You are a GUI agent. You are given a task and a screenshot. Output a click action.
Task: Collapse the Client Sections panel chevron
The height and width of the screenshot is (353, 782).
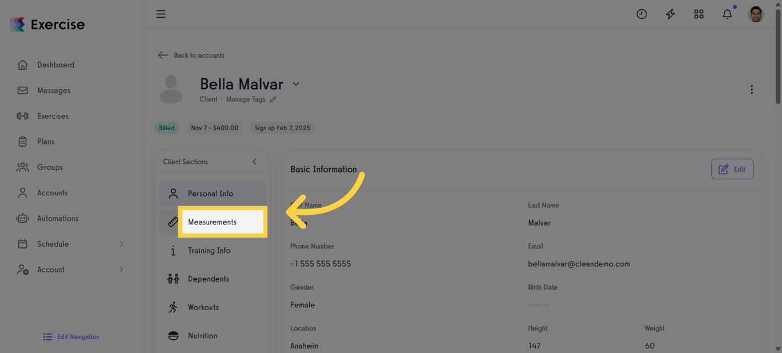pyautogui.click(x=255, y=162)
